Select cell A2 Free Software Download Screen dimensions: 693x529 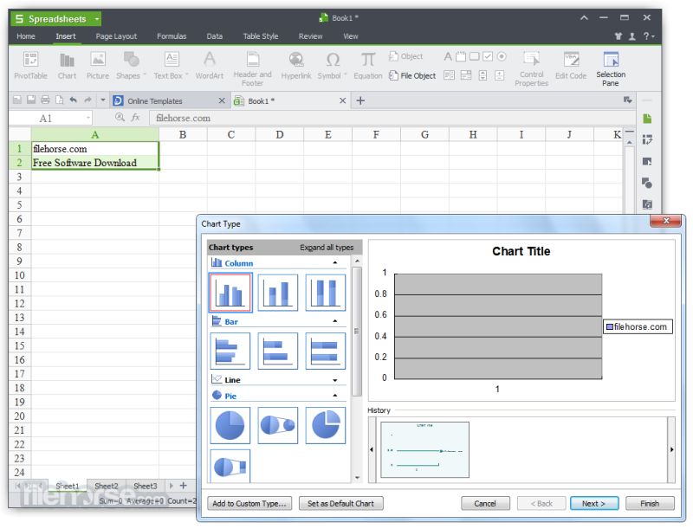(x=94, y=163)
